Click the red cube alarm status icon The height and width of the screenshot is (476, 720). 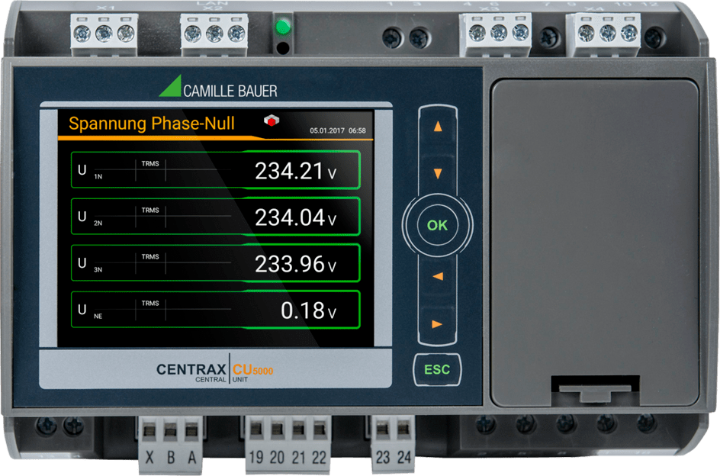pos(271,121)
